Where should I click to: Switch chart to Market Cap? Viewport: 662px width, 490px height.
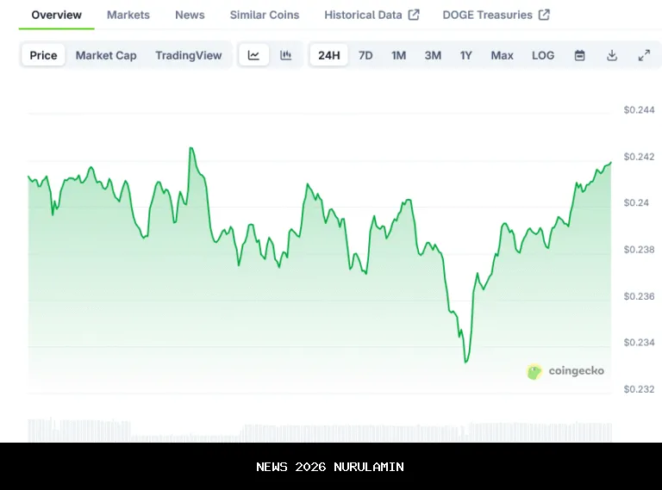click(x=106, y=55)
